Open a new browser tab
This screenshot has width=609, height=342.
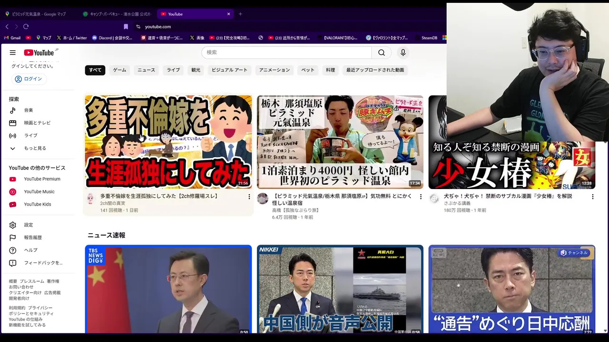click(x=240, y=14)
